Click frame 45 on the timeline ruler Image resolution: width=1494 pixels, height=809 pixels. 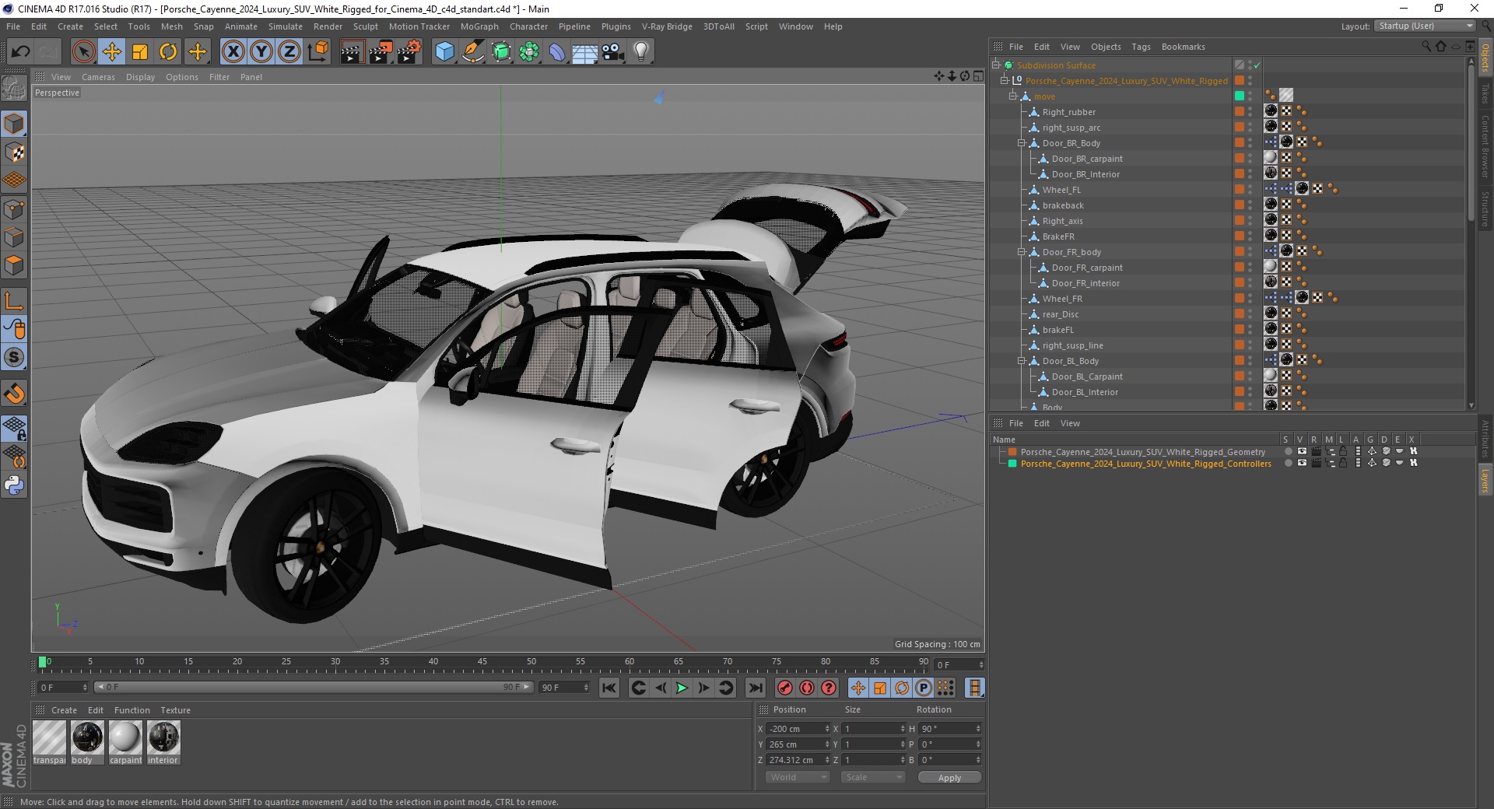tap(482, 664)
